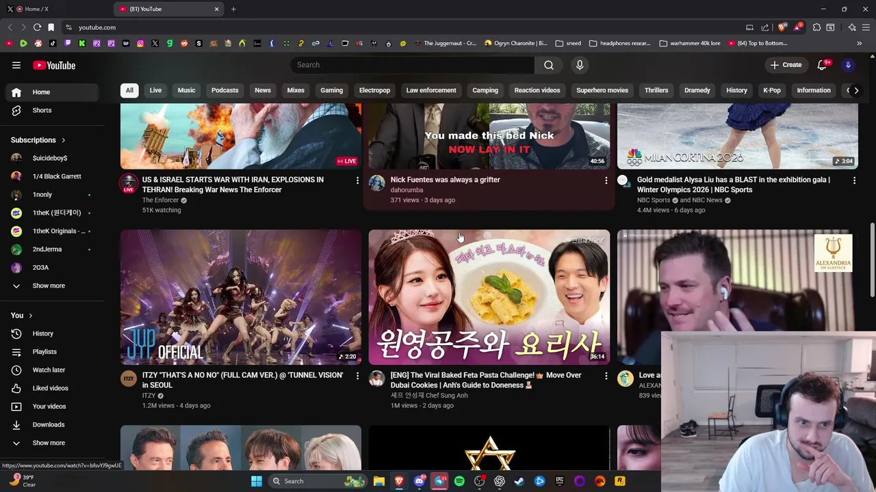Image resolution: width=876 pixels, height=492 pixels.
Task: Play the ITZY Tunnel Vision thumbnail
Action: click(241, 297)
